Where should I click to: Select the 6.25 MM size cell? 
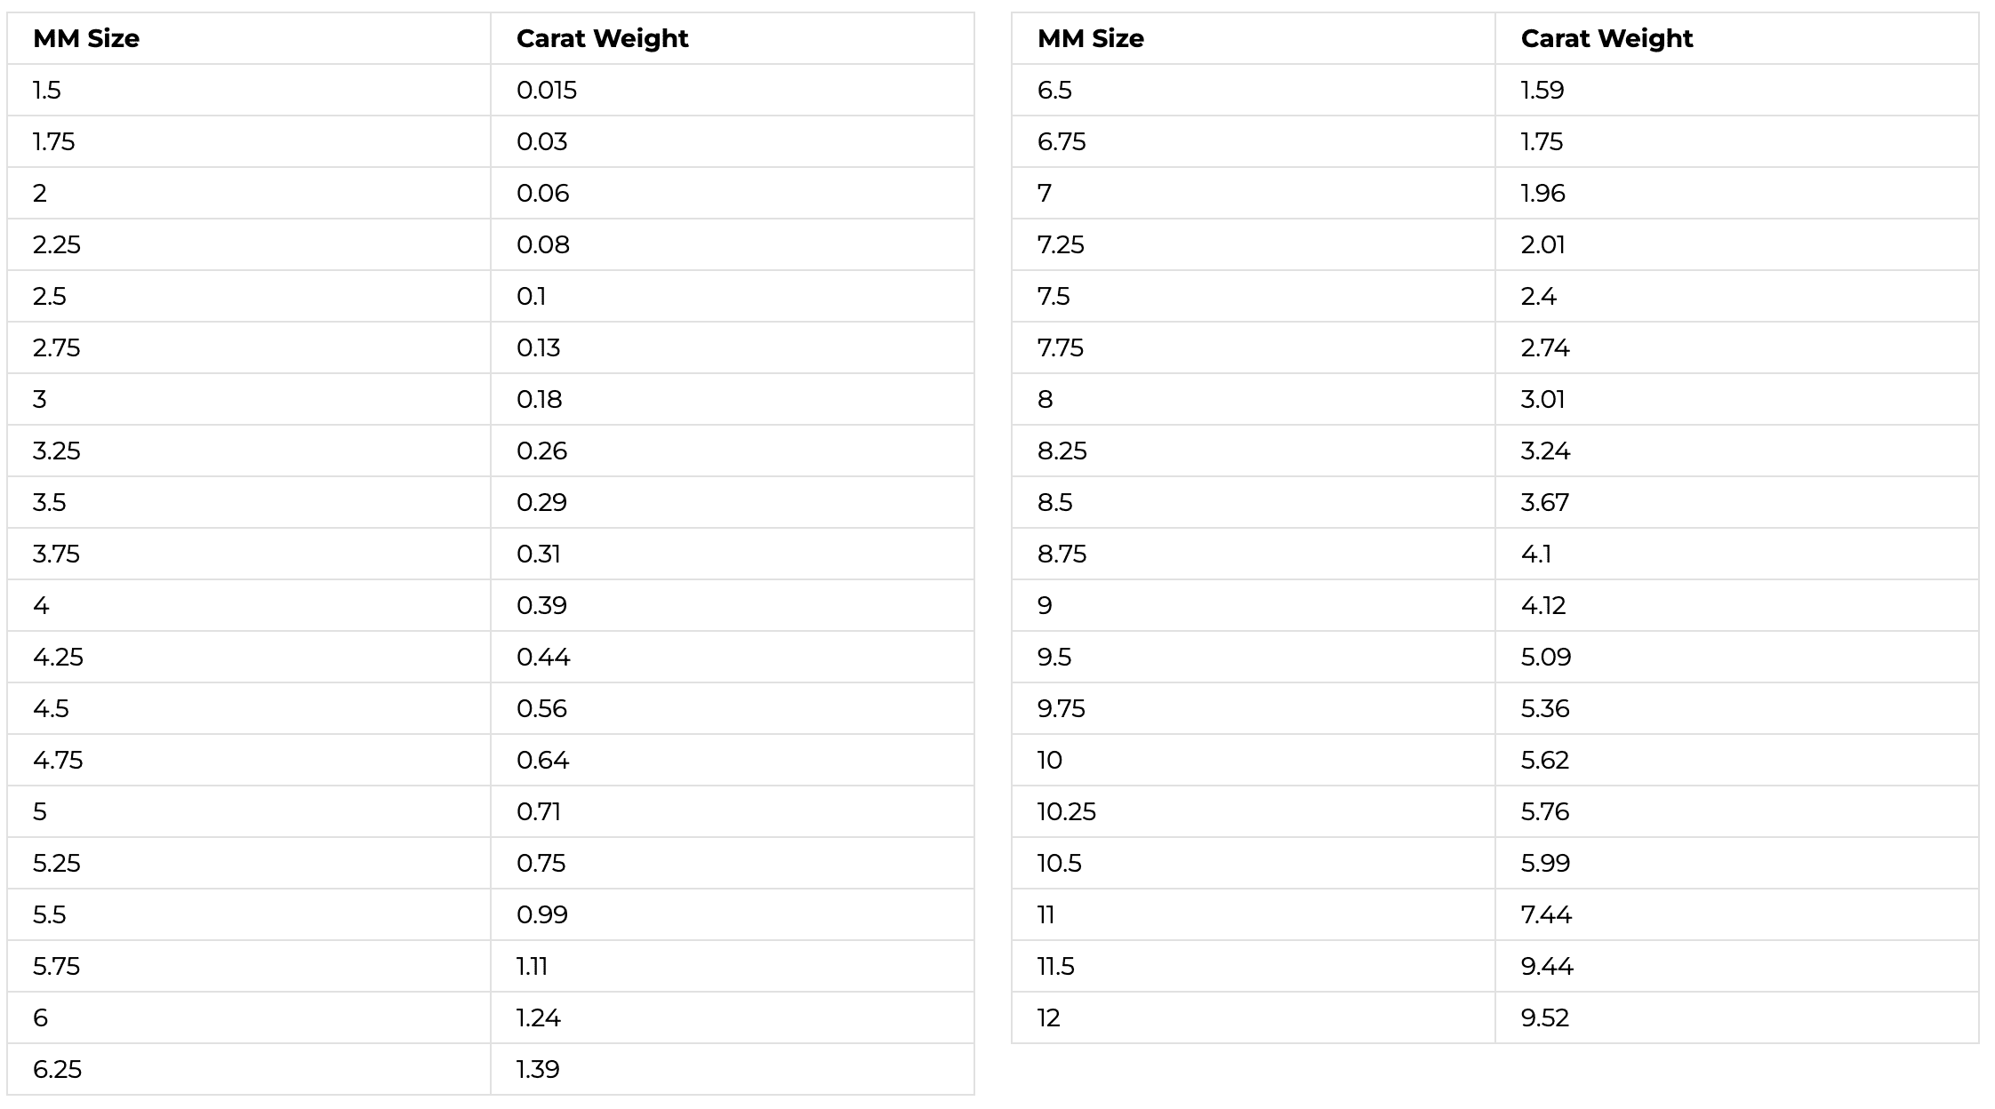click(57, 1069)
